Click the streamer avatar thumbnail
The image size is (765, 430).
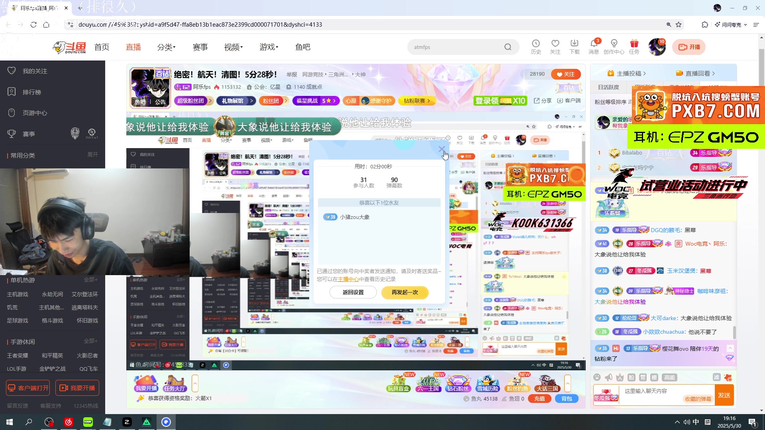tap(151, 88)
